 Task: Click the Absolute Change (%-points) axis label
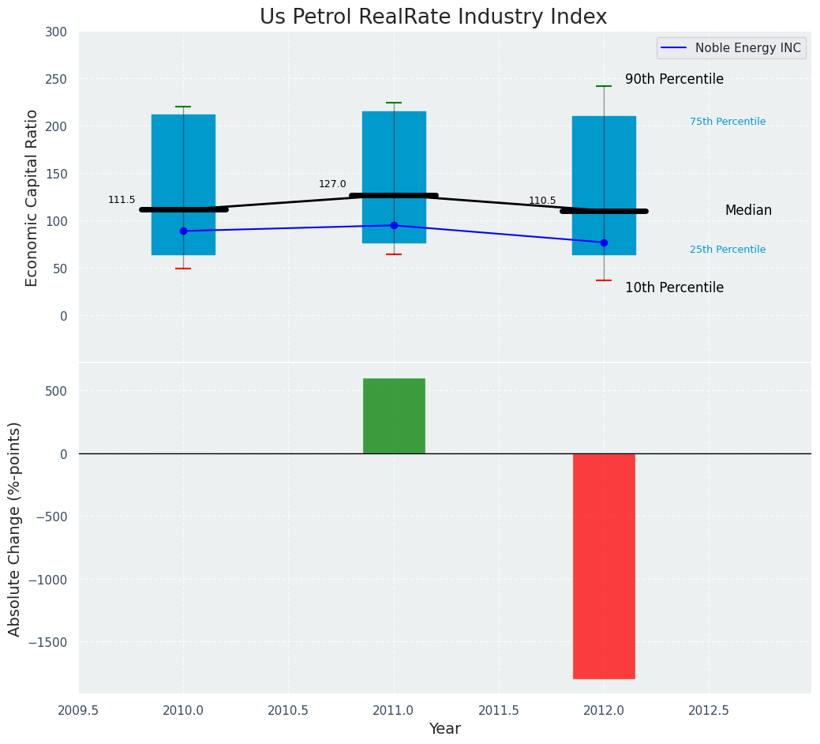[15, 528]
